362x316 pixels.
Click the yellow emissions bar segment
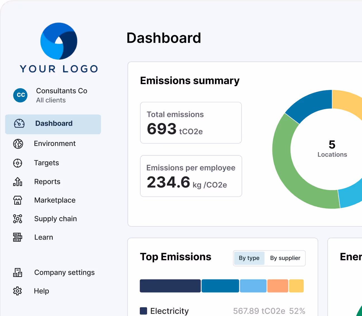pyautogui.click(x=296, y=286)
